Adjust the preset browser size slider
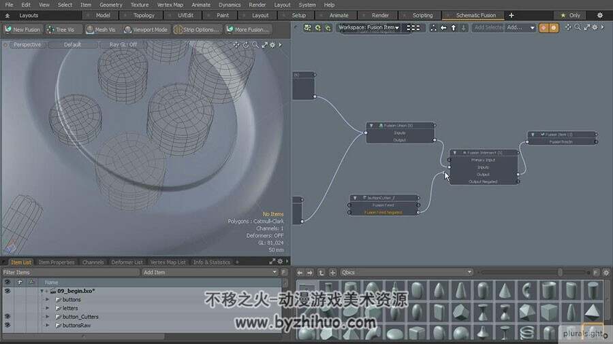 coord(560,272)
